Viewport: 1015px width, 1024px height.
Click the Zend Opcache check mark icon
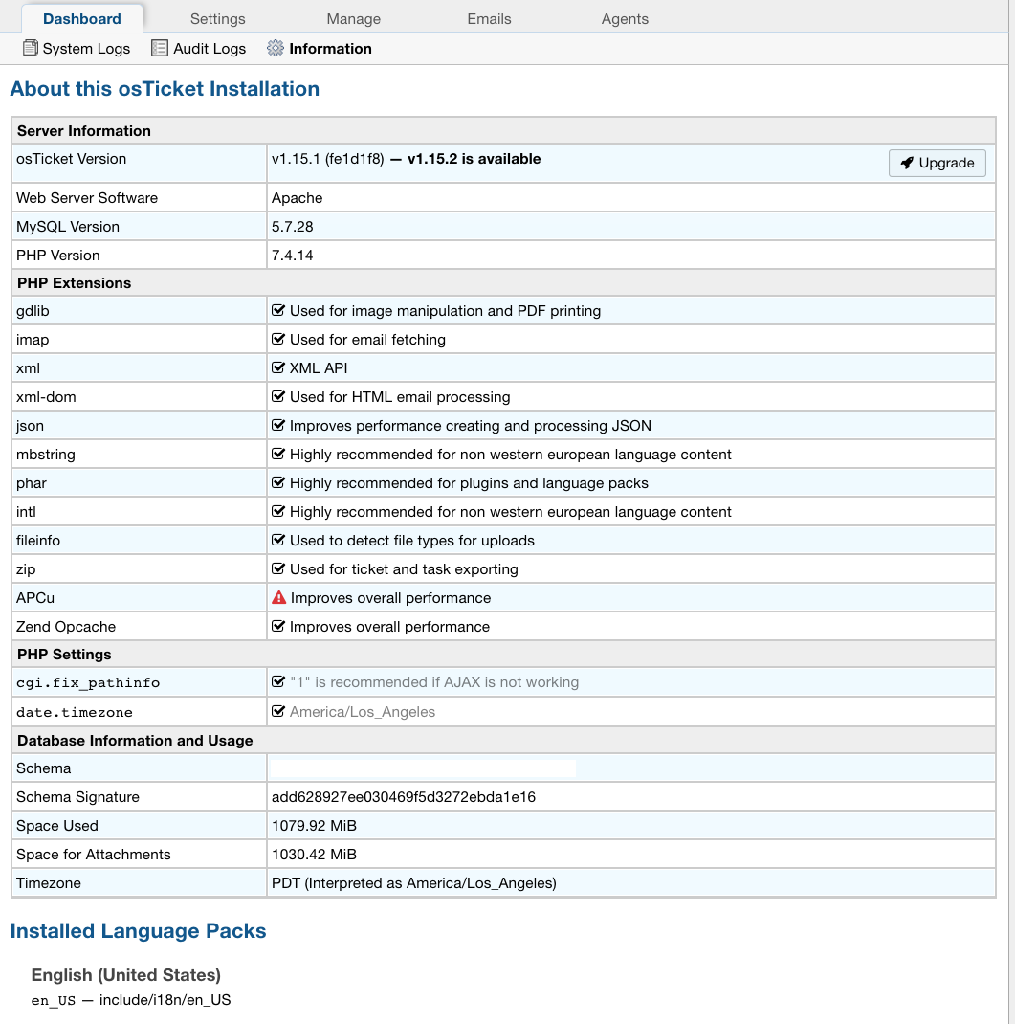click(278, 626)
